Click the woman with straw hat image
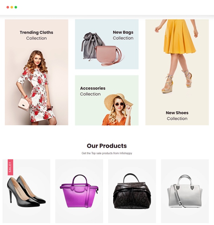214x225 pixels. pyautogui.click(x=118, y=109)
